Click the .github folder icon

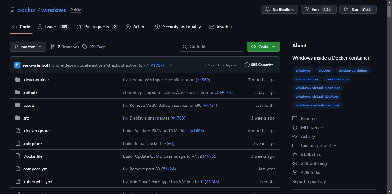click(x=18, y=92)
